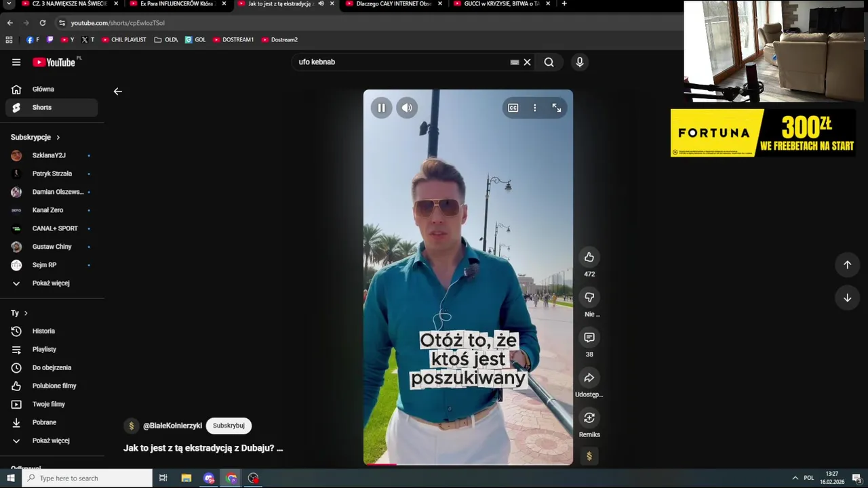The image size is (868, 488).
Task: Start voice search with microphone
Action: (579, 62)
